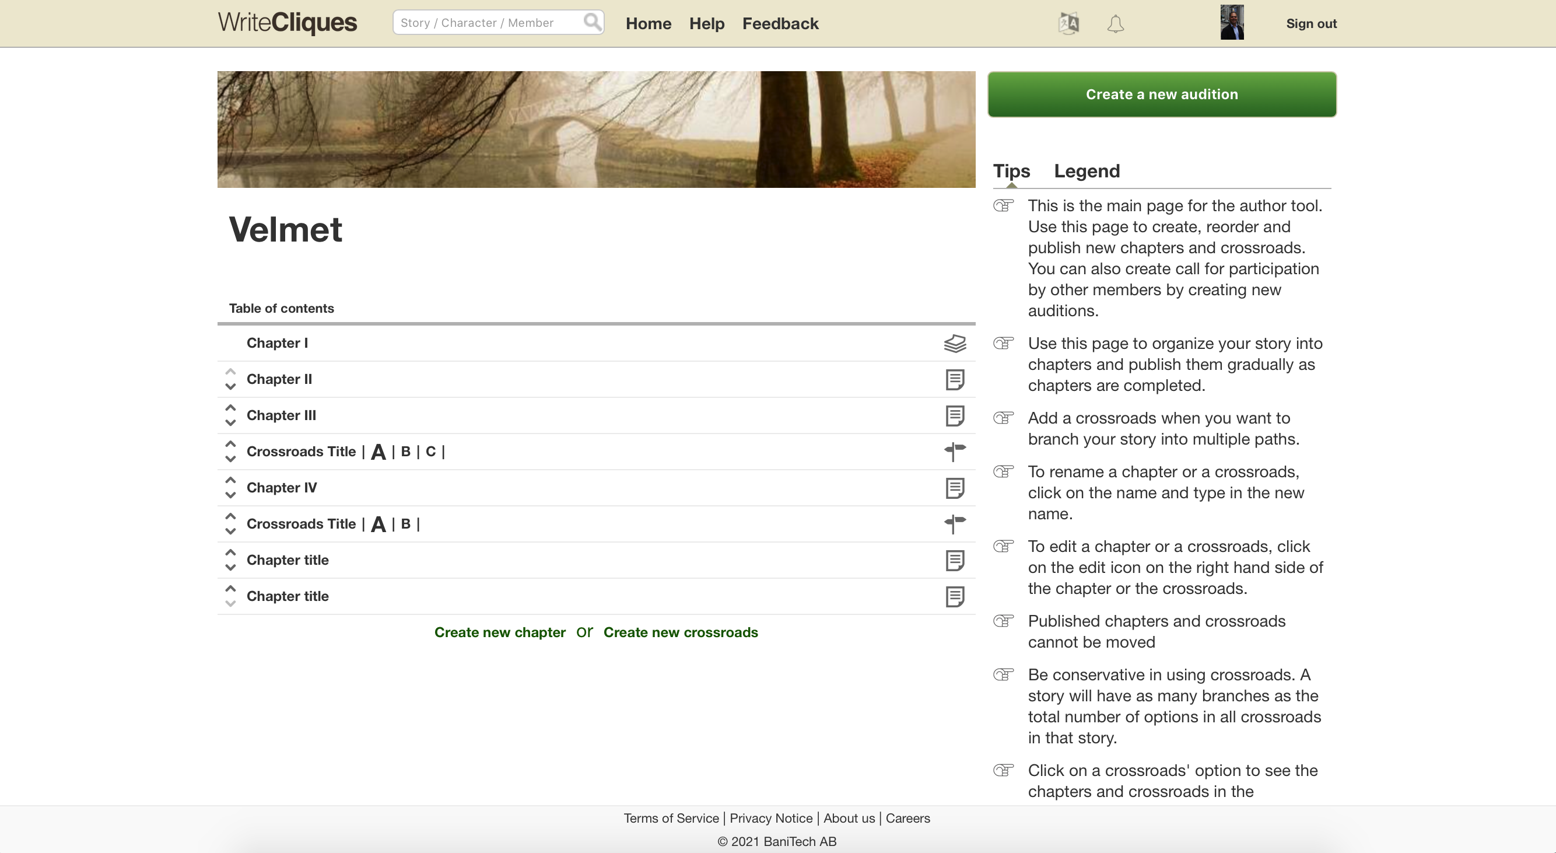Viewport: 1556px width, 853px height.
Task: Click the Create new chapter link
Action: [x=500, y=632]
